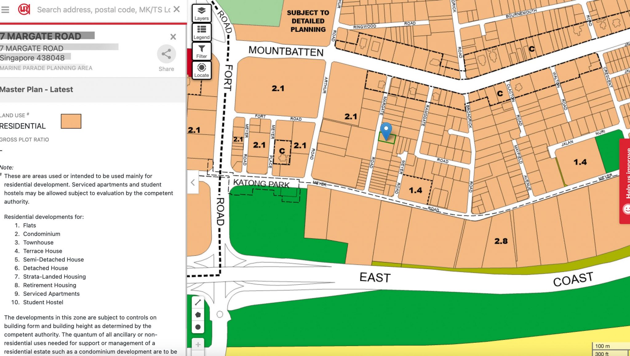Collapse the side information panel

[193, 183]
